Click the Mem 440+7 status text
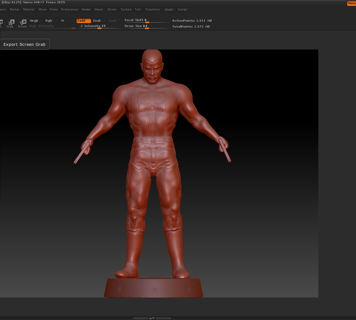This screenshot has width=356, height=320. pos(34,2)
